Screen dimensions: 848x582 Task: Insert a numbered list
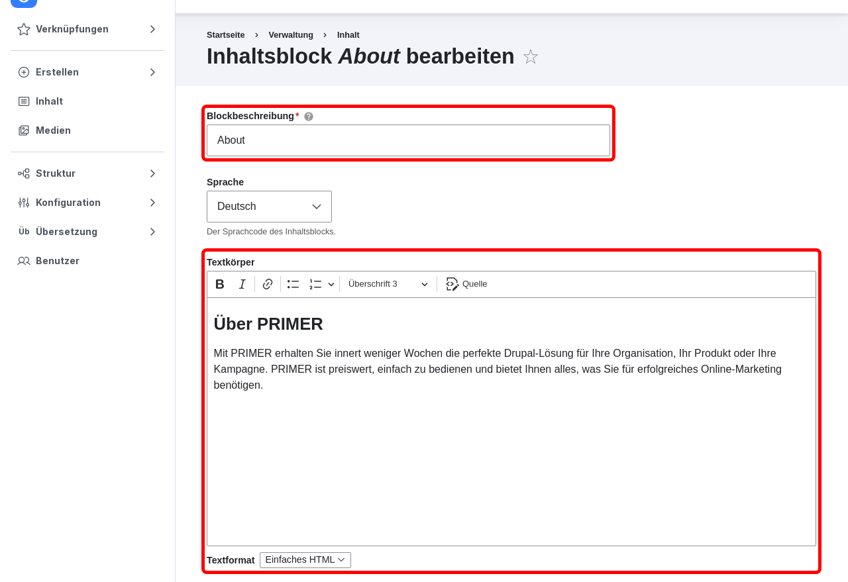(315, 284)
